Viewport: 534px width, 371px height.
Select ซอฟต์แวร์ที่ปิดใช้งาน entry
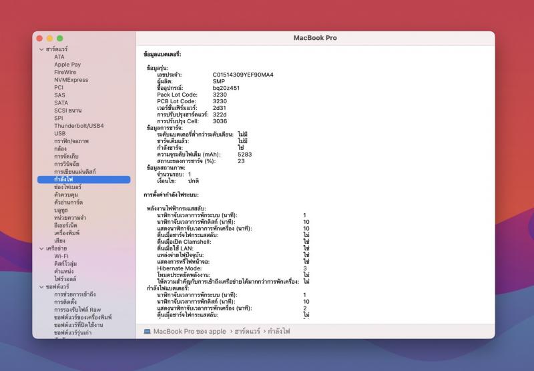pyautogui.click(x=79, y=325)
